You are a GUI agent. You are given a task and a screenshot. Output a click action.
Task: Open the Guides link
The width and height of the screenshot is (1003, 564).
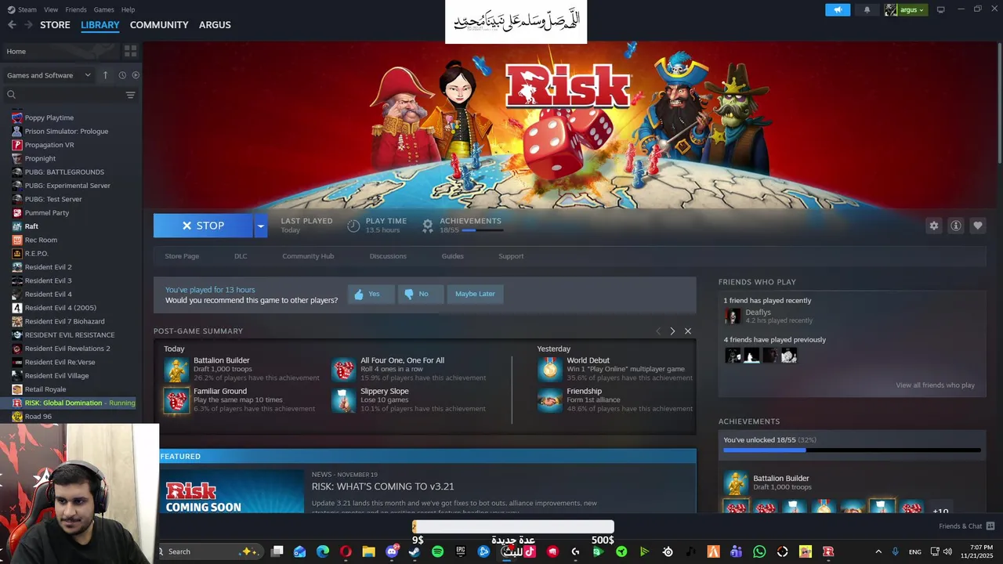(452, 256)
